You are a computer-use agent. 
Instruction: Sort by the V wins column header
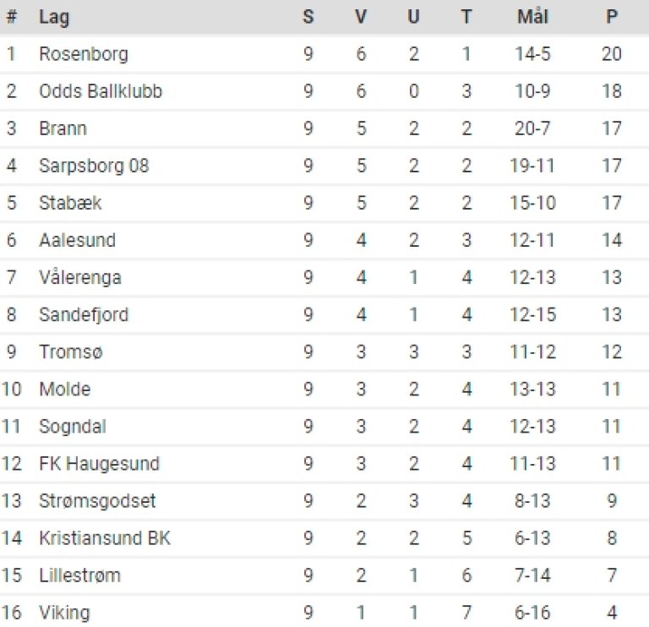coord(362,17)
